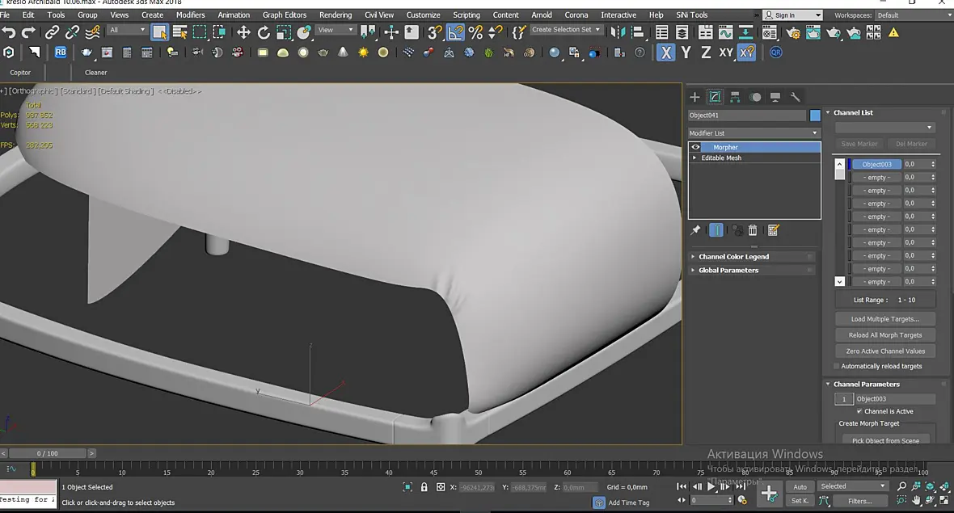954x513 pixels.
Task: Open the marker dropdown in Channel List
Action: click(x=884, y=127)
